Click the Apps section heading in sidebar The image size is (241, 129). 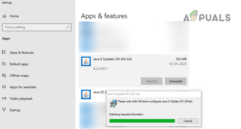tap(6, 38)
